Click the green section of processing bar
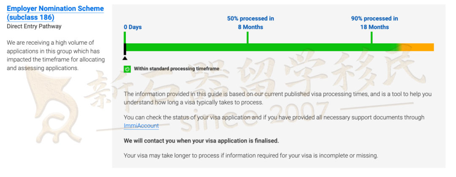Viewport: 456px width, 177px height. 262,47
